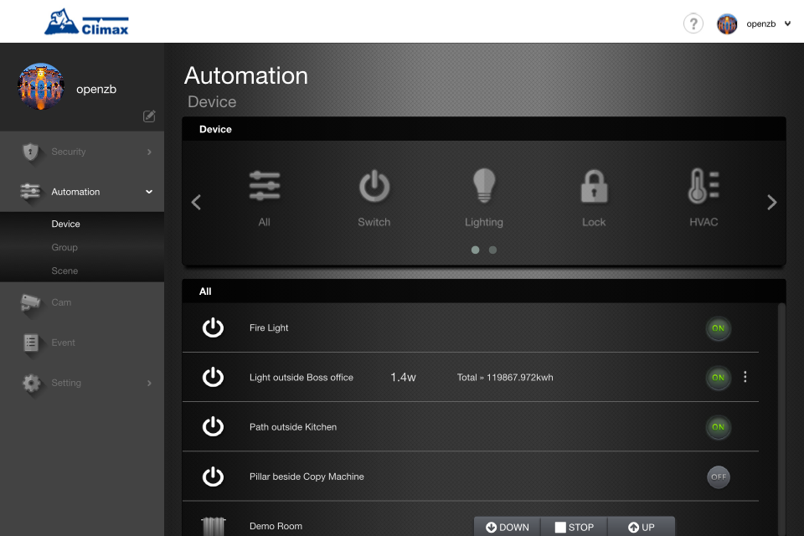The width and height of the screenshot is (804, 536).
Task: Click the Fire Light device name
Action: 269,327
